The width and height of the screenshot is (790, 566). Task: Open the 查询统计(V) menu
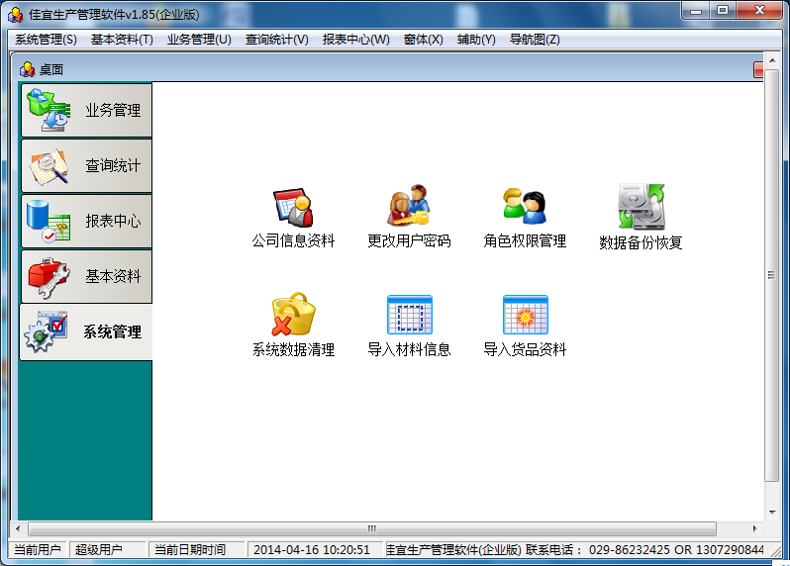[276, 40]
